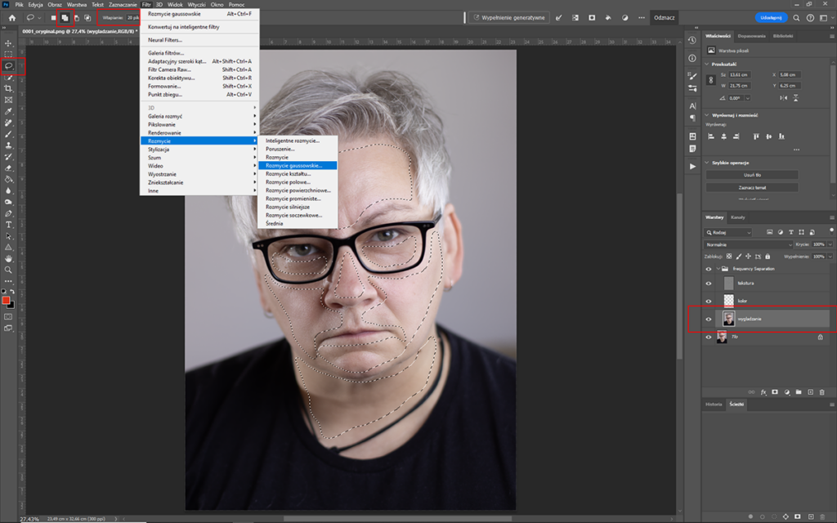Screen dimensions: 837x523
Task: Toggle visibility of the tekstura layer
Action: click(x=709, y=283)
